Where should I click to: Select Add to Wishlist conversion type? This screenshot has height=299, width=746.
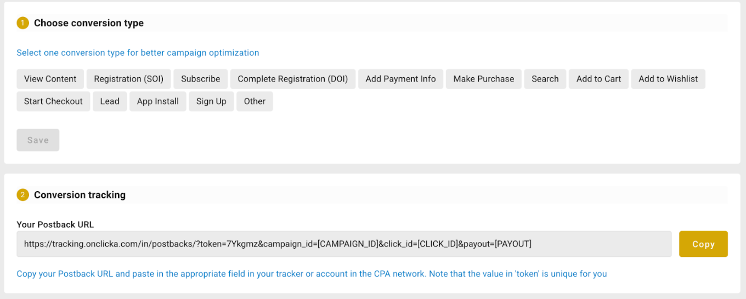[668, 79]
